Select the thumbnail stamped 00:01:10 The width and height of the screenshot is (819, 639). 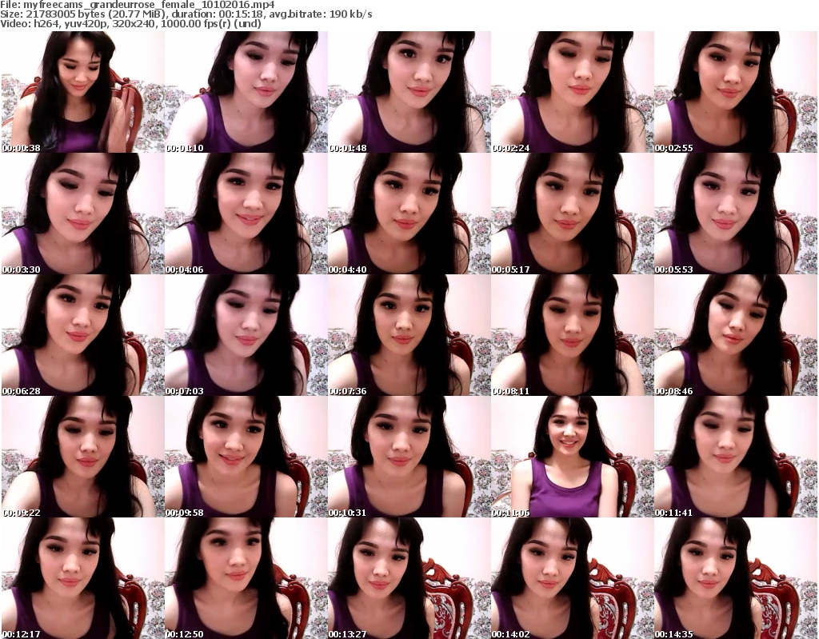[246, 92]
